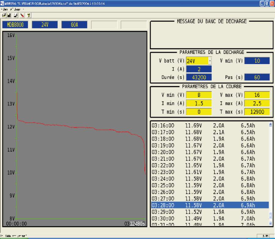
Task: Open the Affichage menu
Action: tap(15, 9)
